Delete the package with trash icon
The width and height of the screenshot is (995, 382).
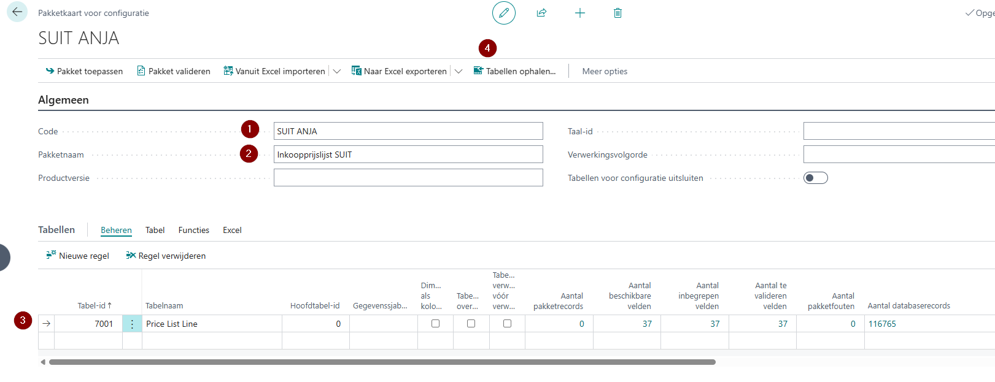[x=618, y=13]
